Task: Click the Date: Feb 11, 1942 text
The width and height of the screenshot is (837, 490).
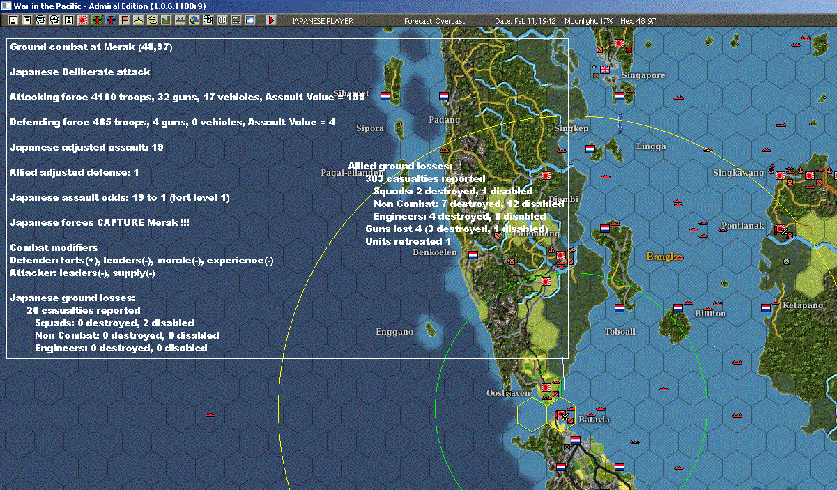Action: pyautogui.click(x=525, y=21)
